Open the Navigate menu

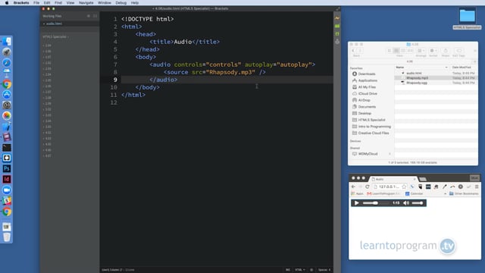click(x=86, y=3)
